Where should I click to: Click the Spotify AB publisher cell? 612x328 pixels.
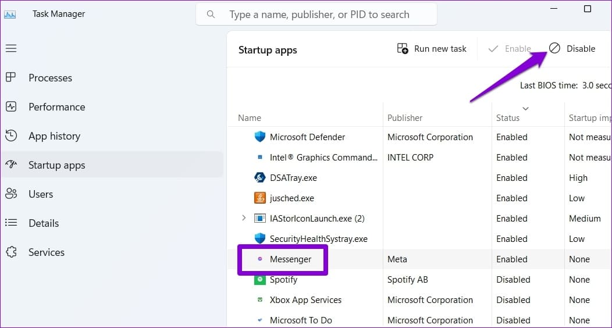[x=408, y=280]
